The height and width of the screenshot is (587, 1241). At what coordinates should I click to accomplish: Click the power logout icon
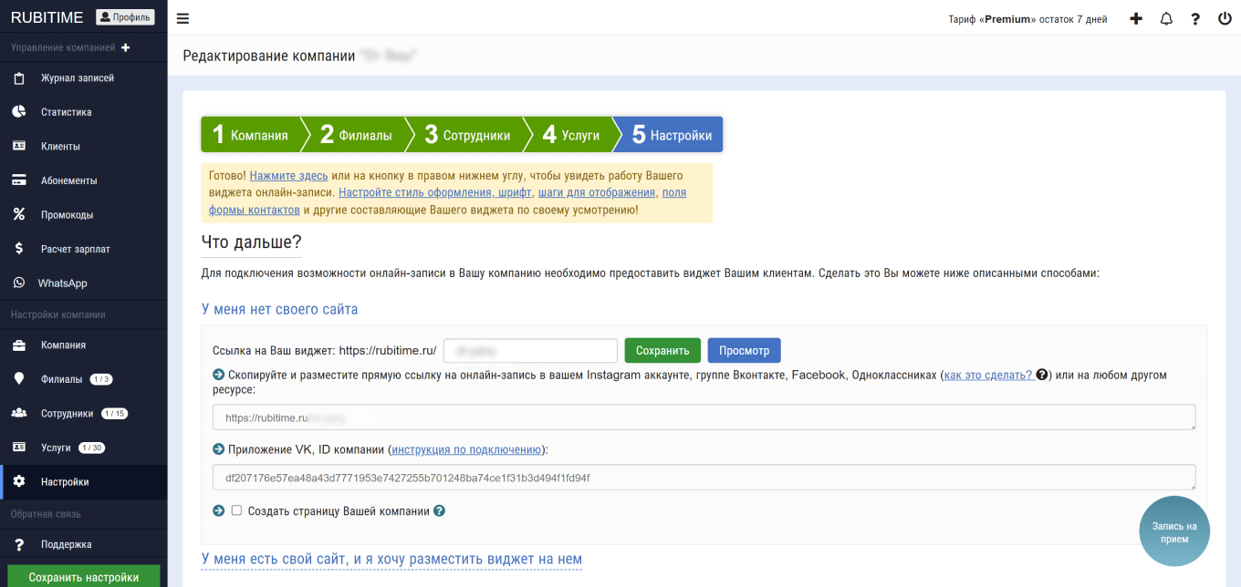[x=1225, y=18]
